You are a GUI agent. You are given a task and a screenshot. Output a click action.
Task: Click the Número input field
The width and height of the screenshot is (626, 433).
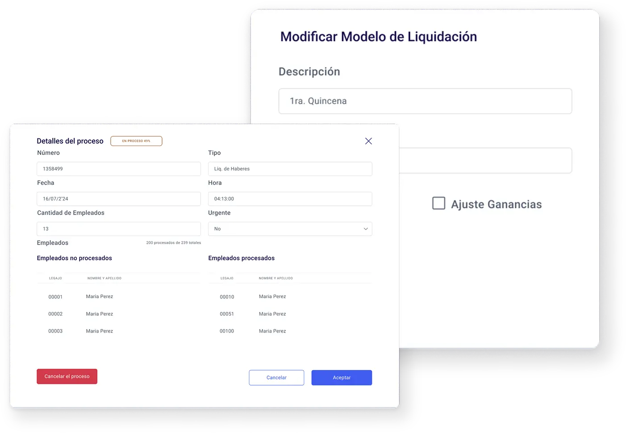[119, 169]
